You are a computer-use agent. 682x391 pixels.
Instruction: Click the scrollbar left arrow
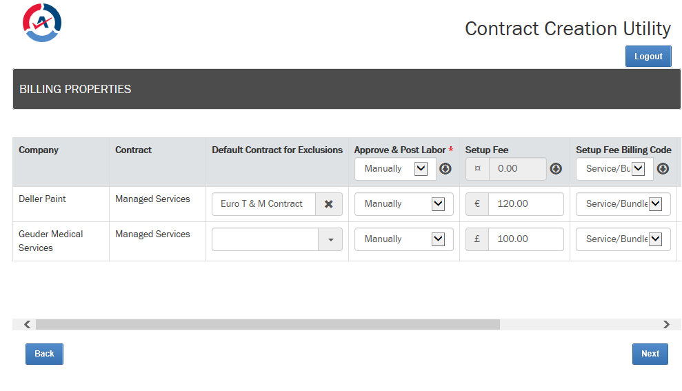27,325
